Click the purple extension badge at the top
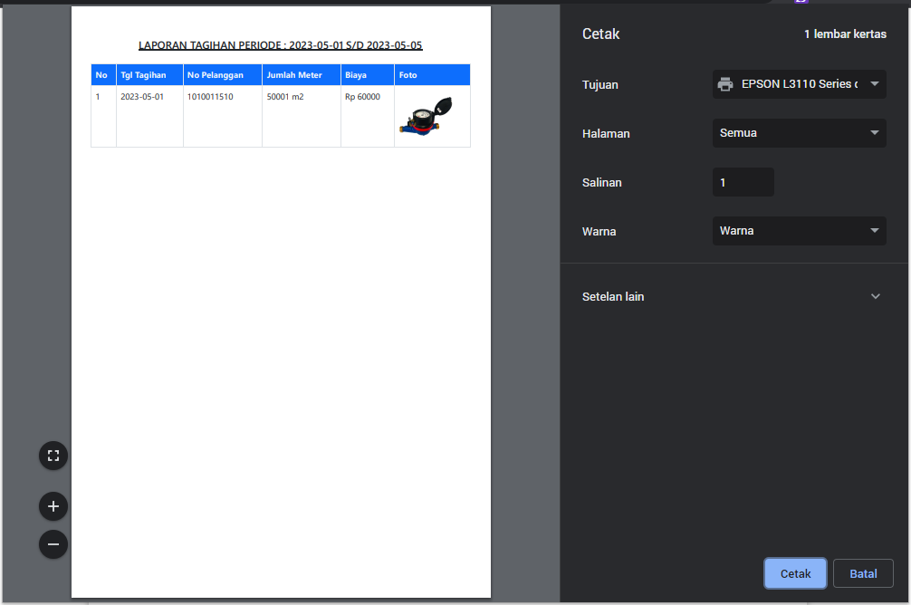 801,3
